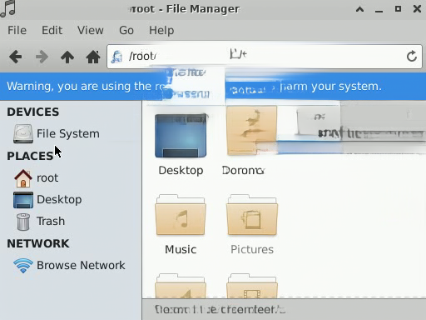Click the File System drive icon
The image size is (426, 320).
[23, 133]
